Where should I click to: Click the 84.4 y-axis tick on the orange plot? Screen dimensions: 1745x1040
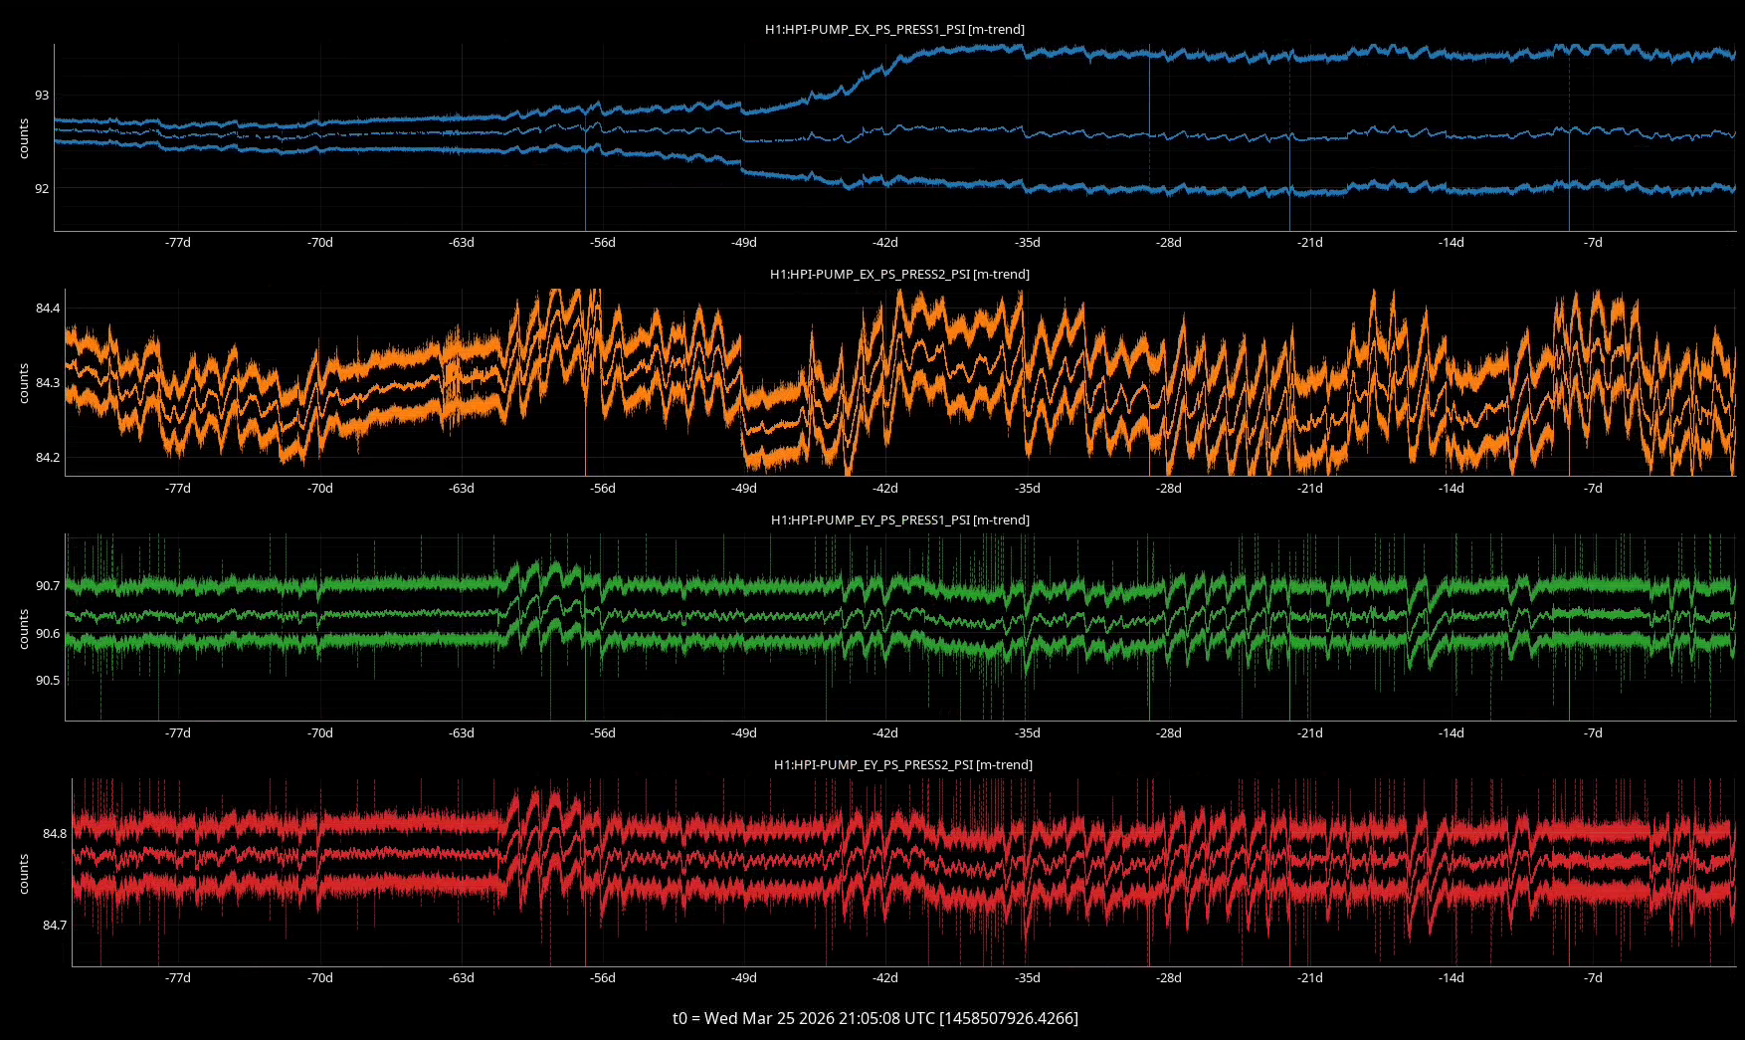(48, 309)
